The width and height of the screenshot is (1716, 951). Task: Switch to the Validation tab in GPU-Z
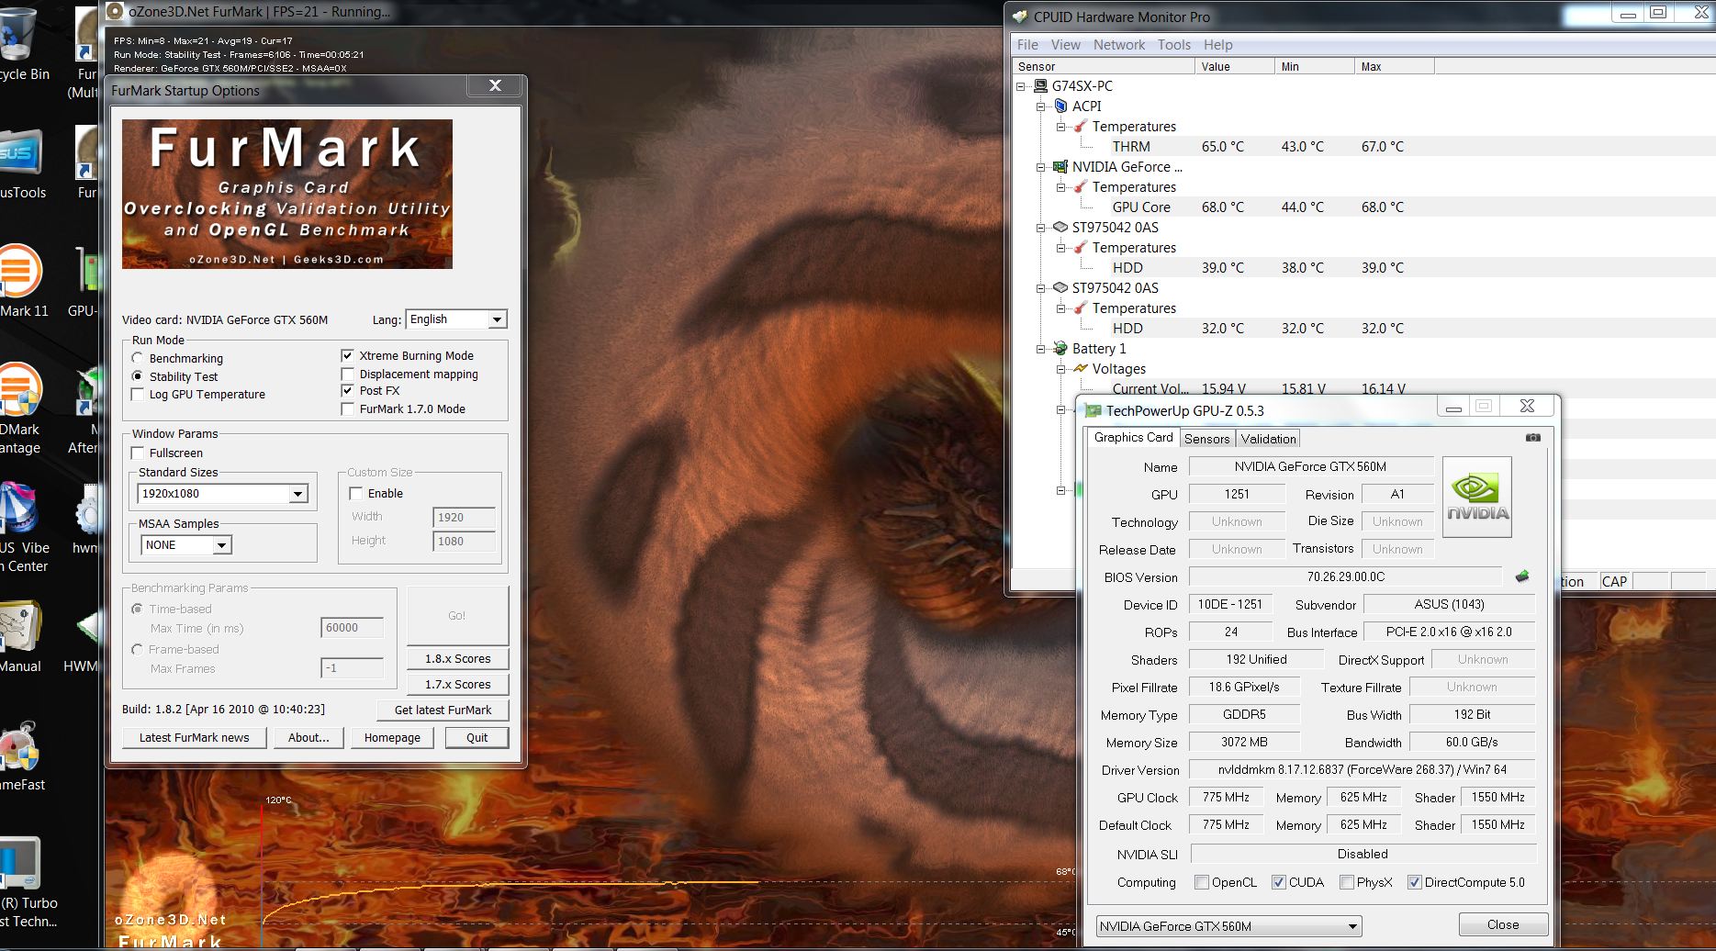tap(1268, 439)
